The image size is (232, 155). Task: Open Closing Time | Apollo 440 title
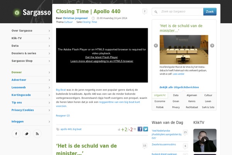[x=88, y=11]
